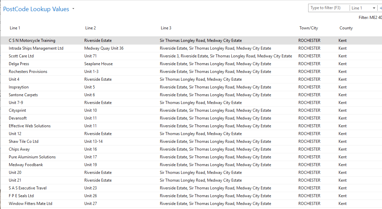Click the Unit 71 cell in Line 2
382x209 pixels.
pyautogui.click(x=90, y=56)
